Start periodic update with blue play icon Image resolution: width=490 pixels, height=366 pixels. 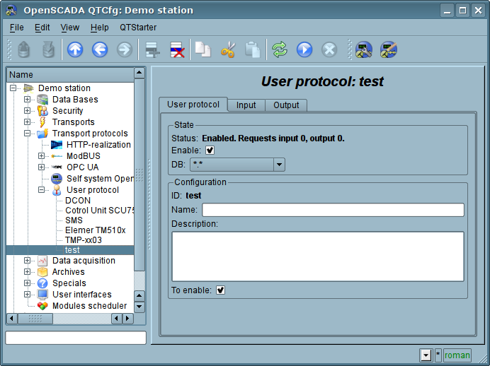(x=304, y=49)
